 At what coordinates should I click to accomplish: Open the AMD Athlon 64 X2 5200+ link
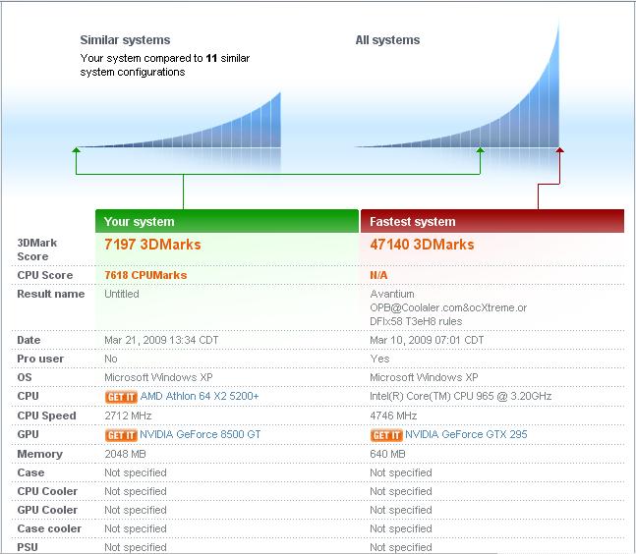point(200,396)
